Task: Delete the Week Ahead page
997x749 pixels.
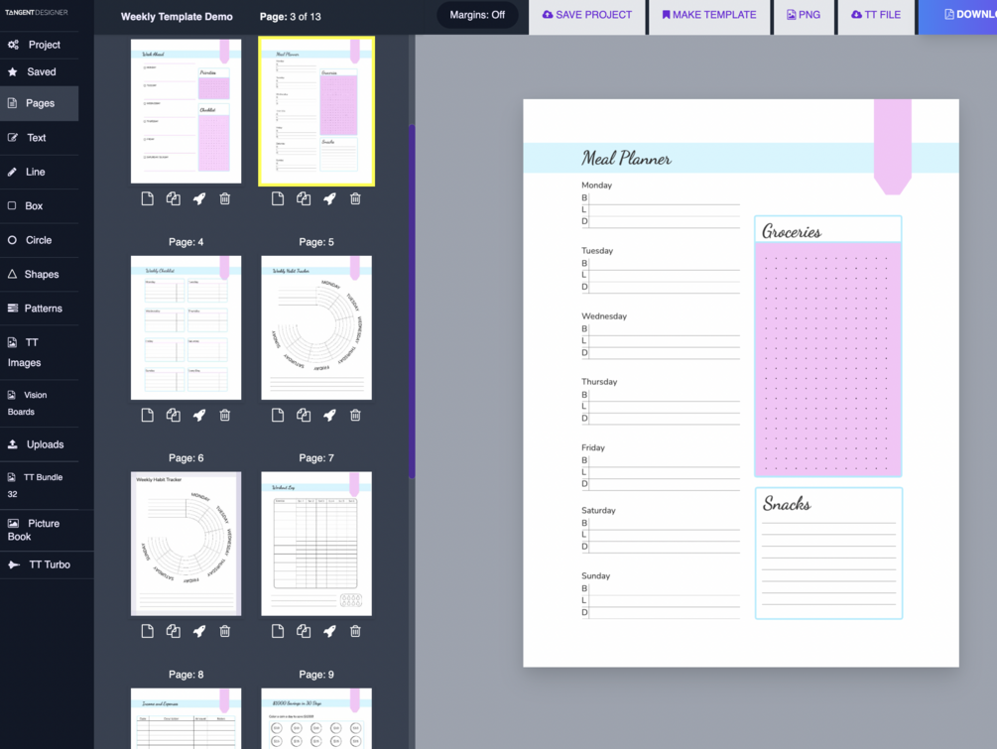Action: coord(225,199)
